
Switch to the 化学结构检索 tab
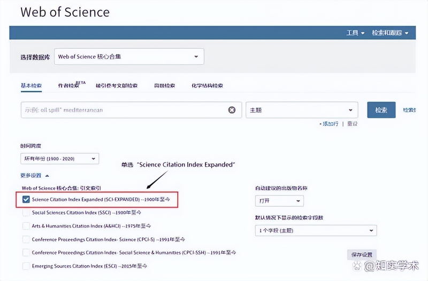point(207,85)
